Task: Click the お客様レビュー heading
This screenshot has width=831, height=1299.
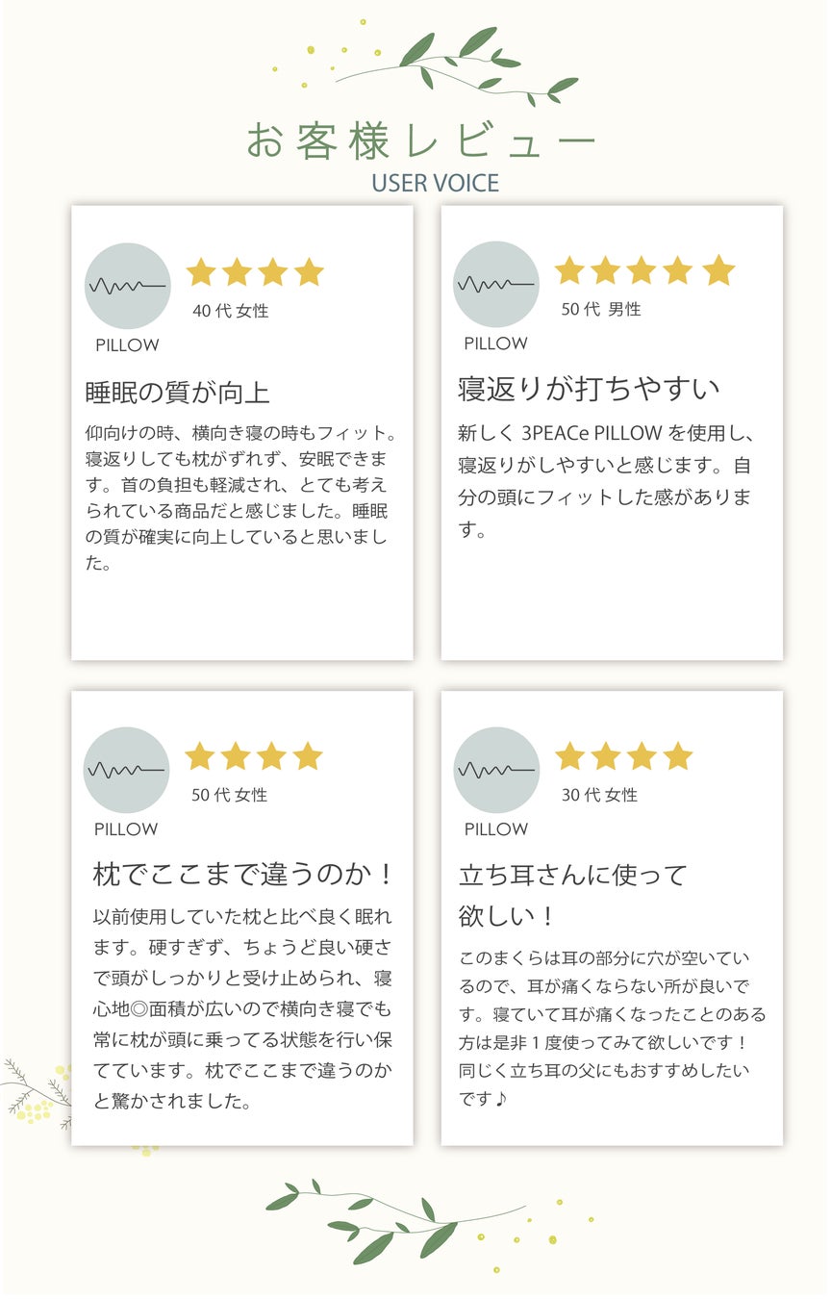Action: [421, 141]
